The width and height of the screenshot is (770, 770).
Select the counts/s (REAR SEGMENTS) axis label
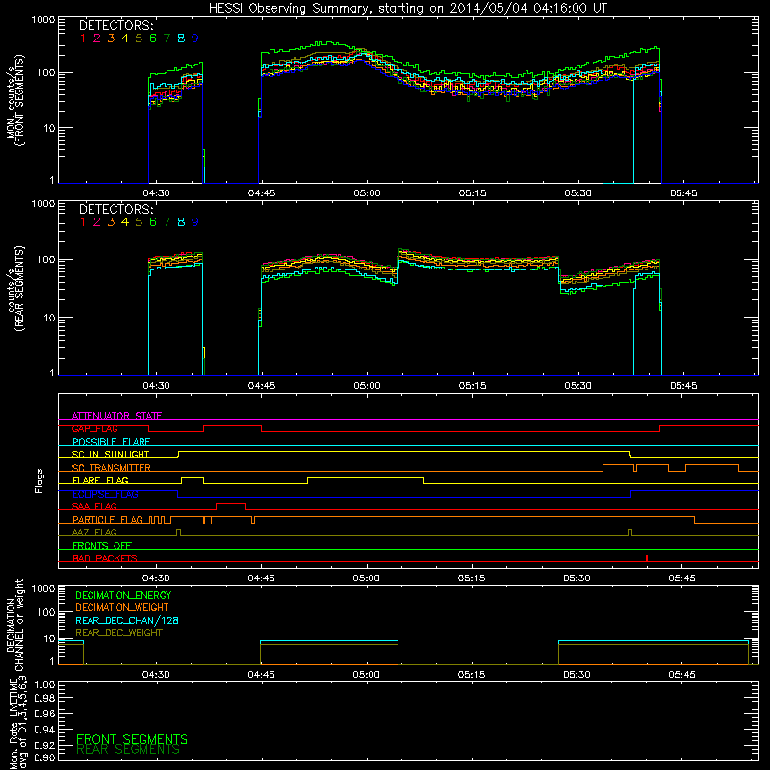pyautogui.click(x=14, y=290)
